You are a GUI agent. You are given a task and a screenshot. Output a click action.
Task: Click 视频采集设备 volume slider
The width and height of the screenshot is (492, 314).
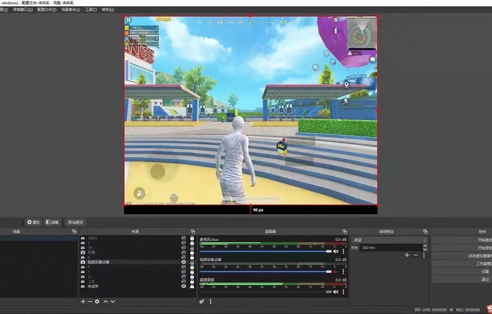pyautogui.click(x=266, y=271)
